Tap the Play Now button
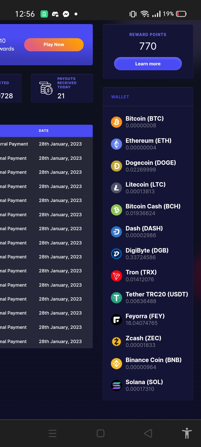The height and width of the screenshot is (447, 201). tap(54, 45)
